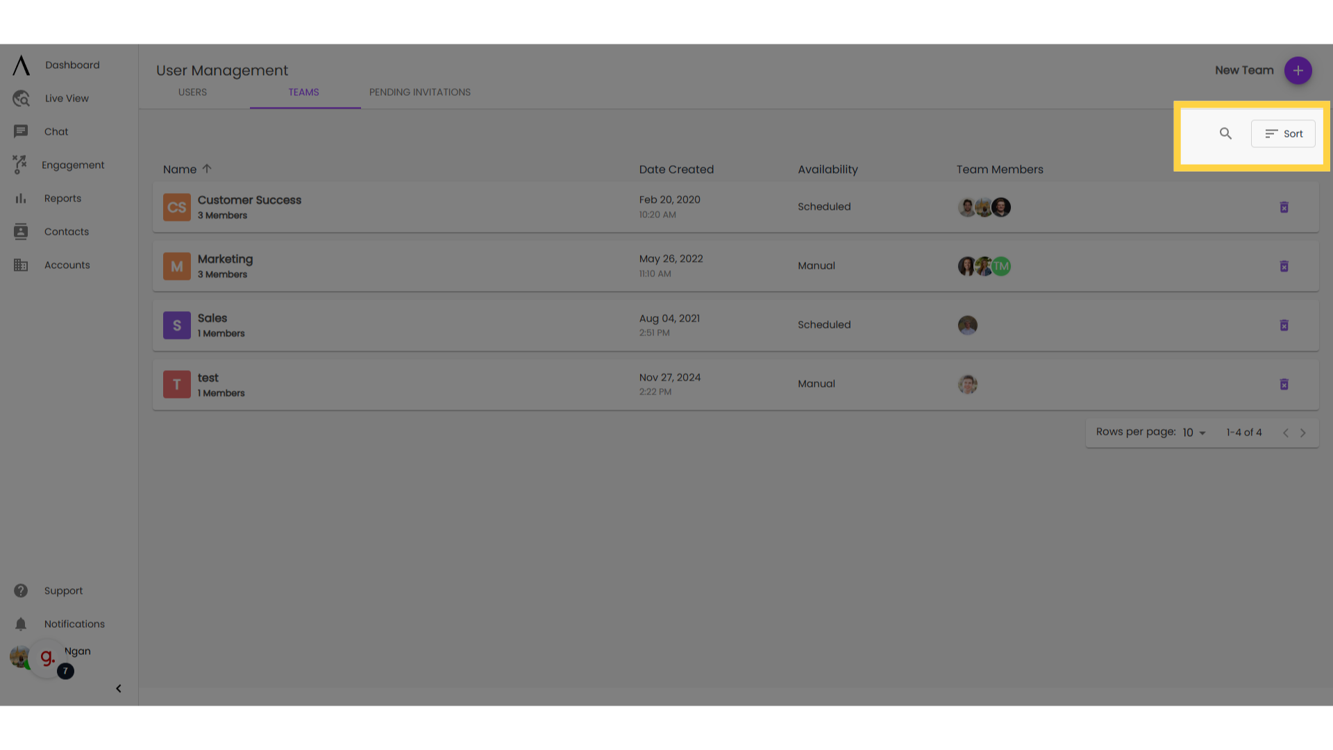
Task: Open Engagement tools
Action: coord(73,165)
